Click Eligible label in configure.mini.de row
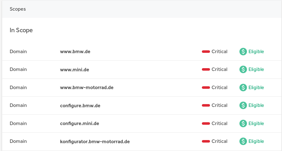The height and width of the screenshot is (151, 282). [x=256, y=123]
